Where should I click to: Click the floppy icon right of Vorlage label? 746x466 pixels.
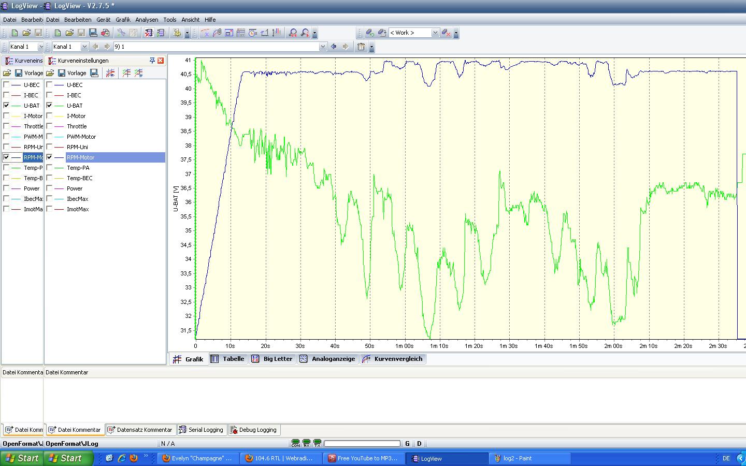click(94, 73)
